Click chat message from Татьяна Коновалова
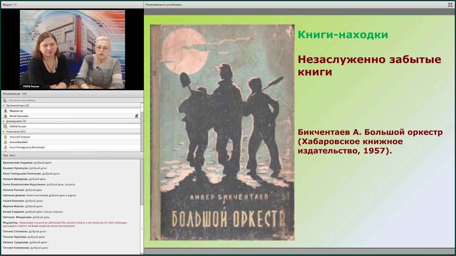 click(26, 247)
